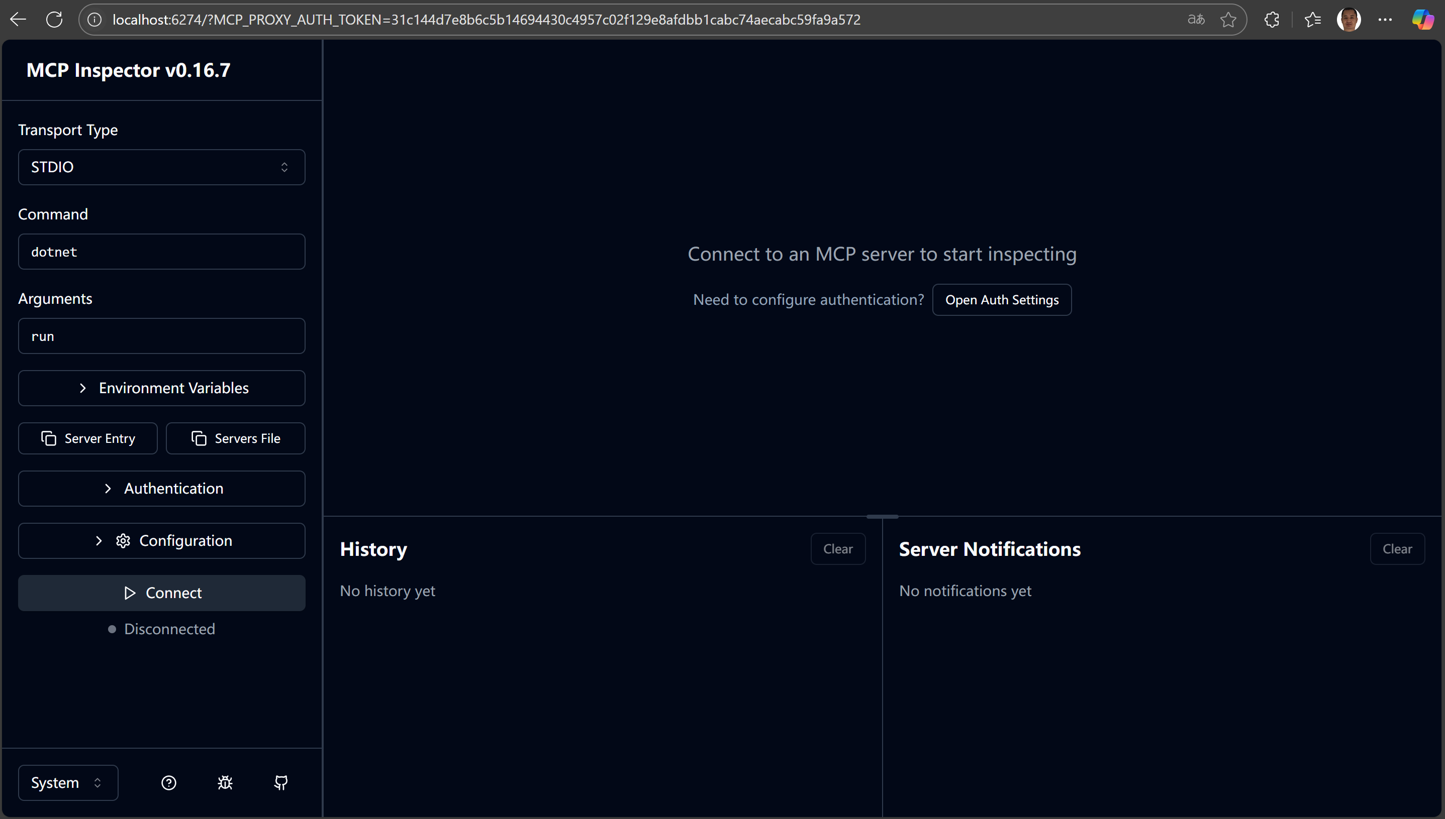The width and height of the screenshot is (1445, 819).
Task: Copy the Server Entry config
Action: [88, 438]
